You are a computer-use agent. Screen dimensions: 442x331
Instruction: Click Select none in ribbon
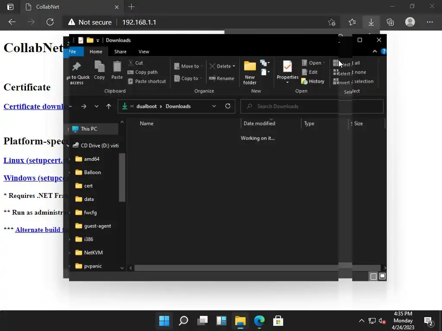click(x=350, y=72)
